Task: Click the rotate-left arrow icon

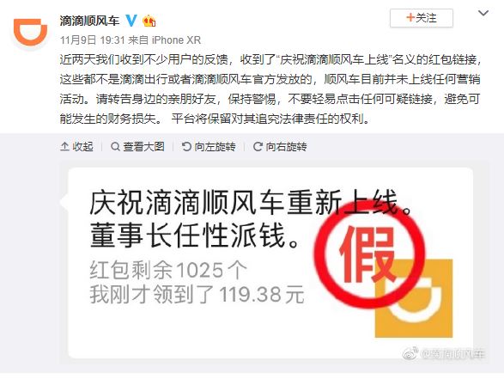Action: [186, 147]
